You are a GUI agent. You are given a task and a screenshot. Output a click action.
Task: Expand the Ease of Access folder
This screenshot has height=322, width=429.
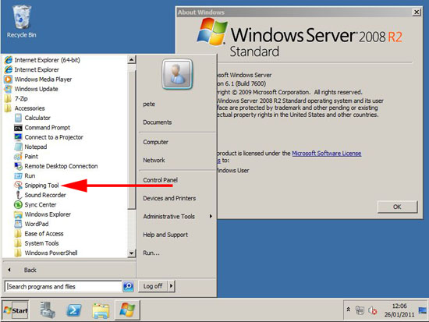[39, 234]
